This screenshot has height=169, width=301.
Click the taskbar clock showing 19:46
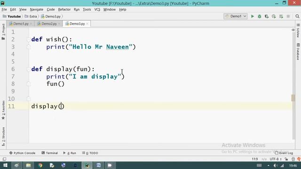(293, 165)
